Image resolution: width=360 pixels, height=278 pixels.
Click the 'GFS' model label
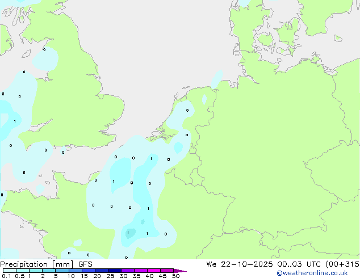tap(85, 264)
